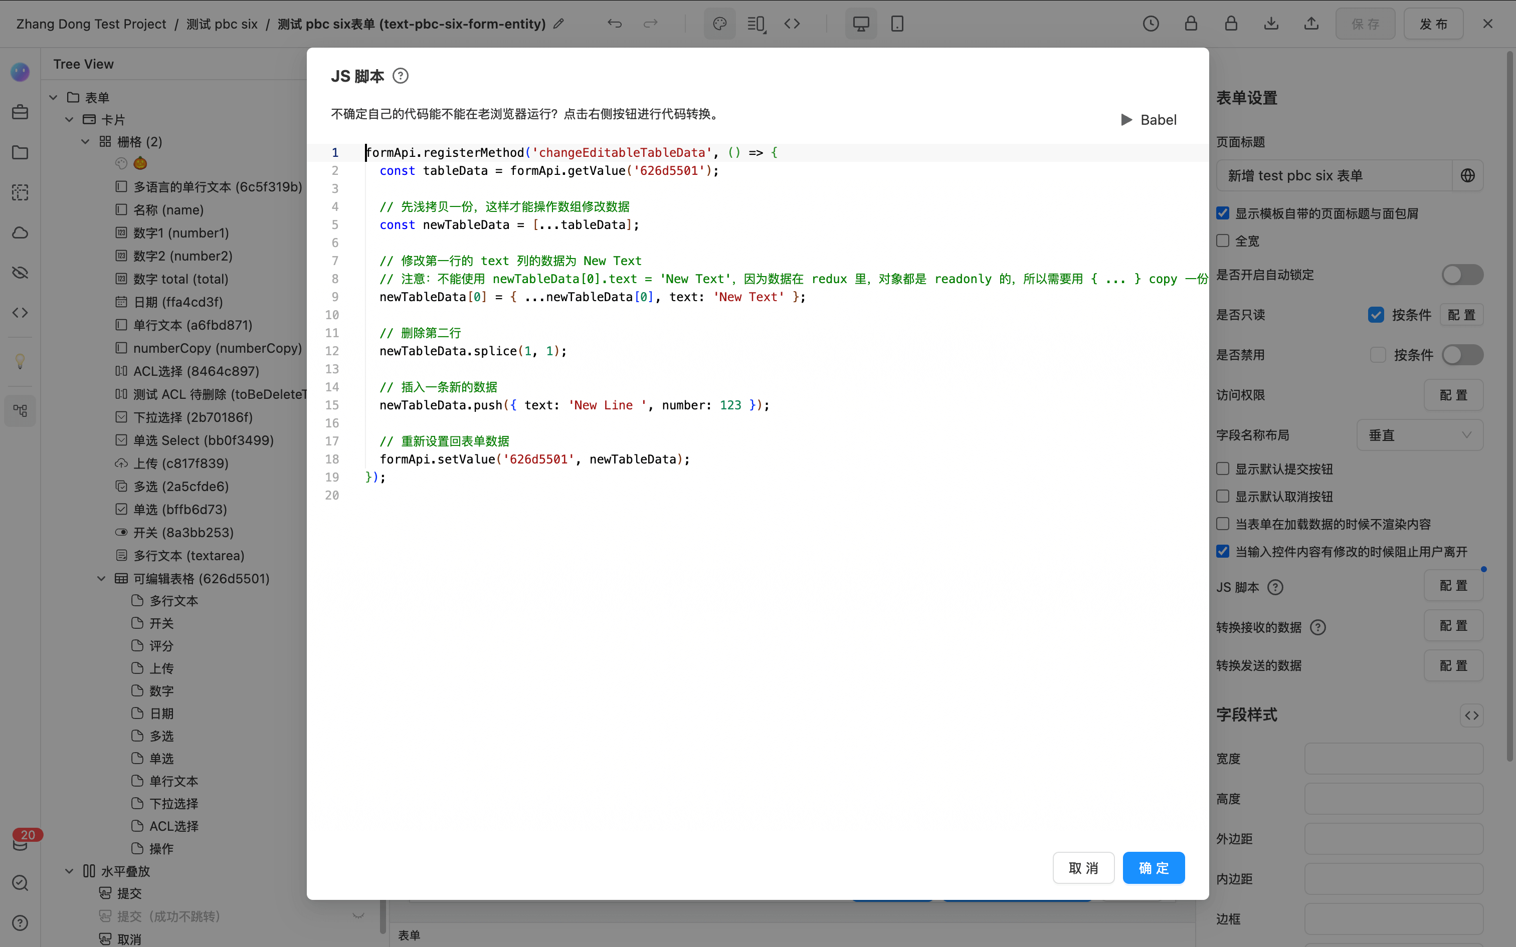1516x947 pixels.
Task: Click the 宽度 width input field
Action: 1393,759
